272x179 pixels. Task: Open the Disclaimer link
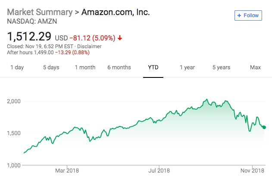89,46
